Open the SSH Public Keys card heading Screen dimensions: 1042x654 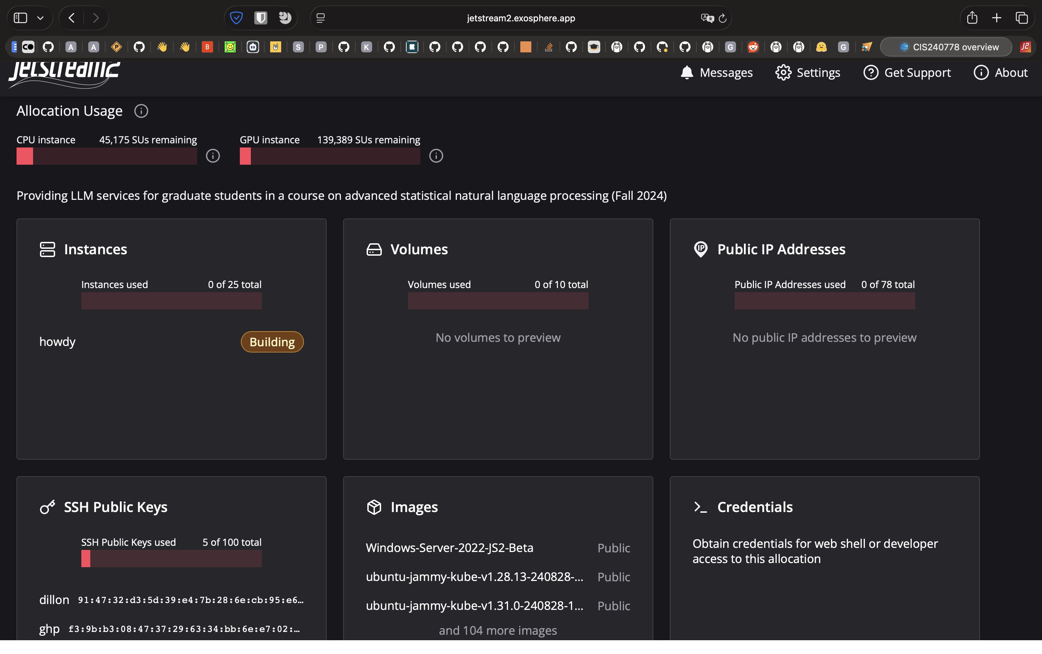tap(115, 507)
